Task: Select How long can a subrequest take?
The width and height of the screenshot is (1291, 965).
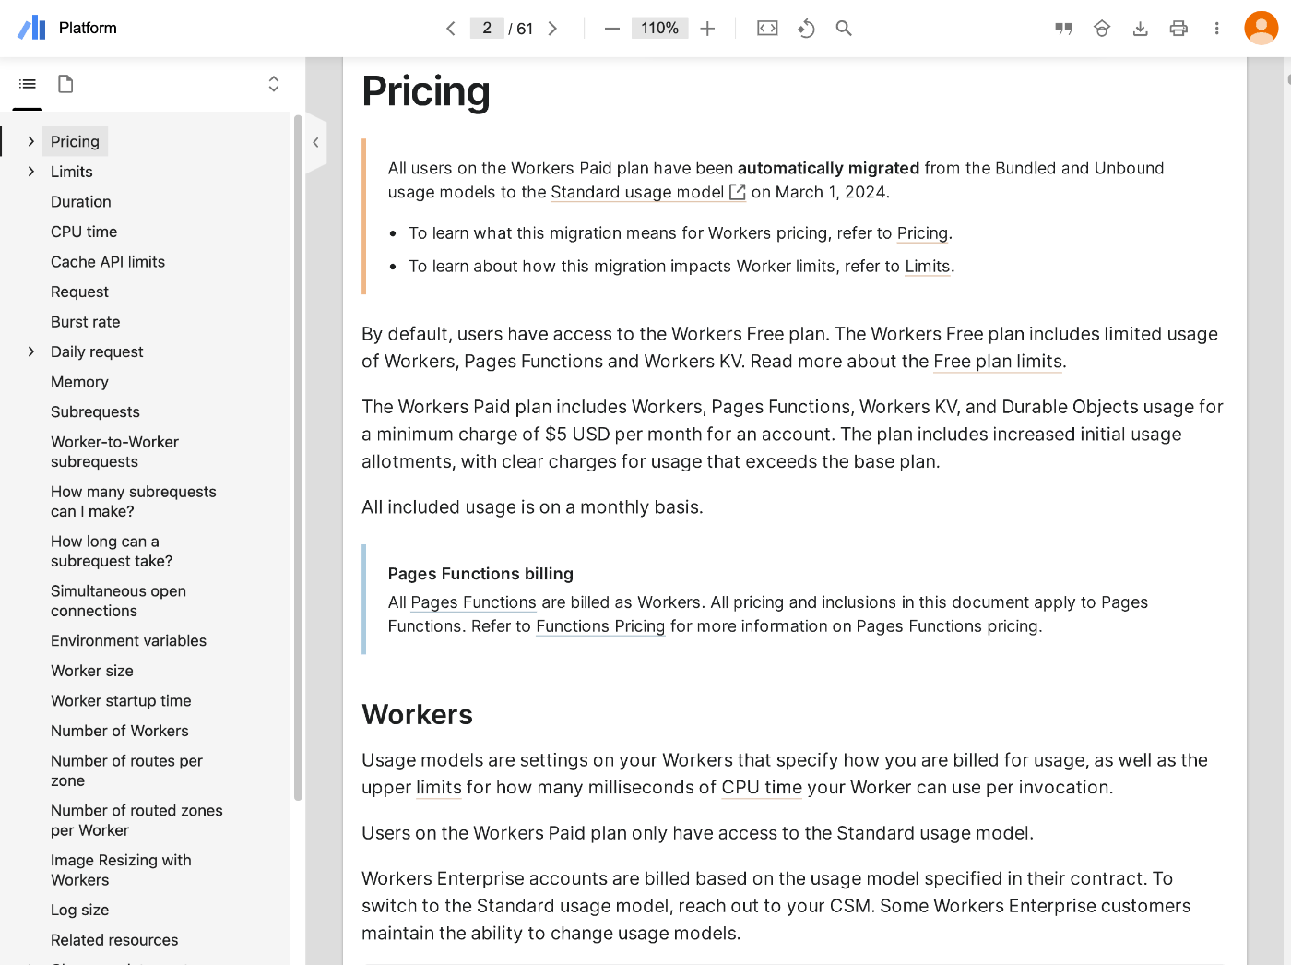Action: [112, 552]
